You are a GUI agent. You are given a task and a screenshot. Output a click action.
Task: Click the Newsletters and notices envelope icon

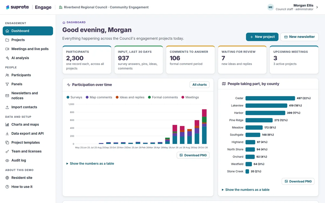pyautogui.click(x=7, y=96)
